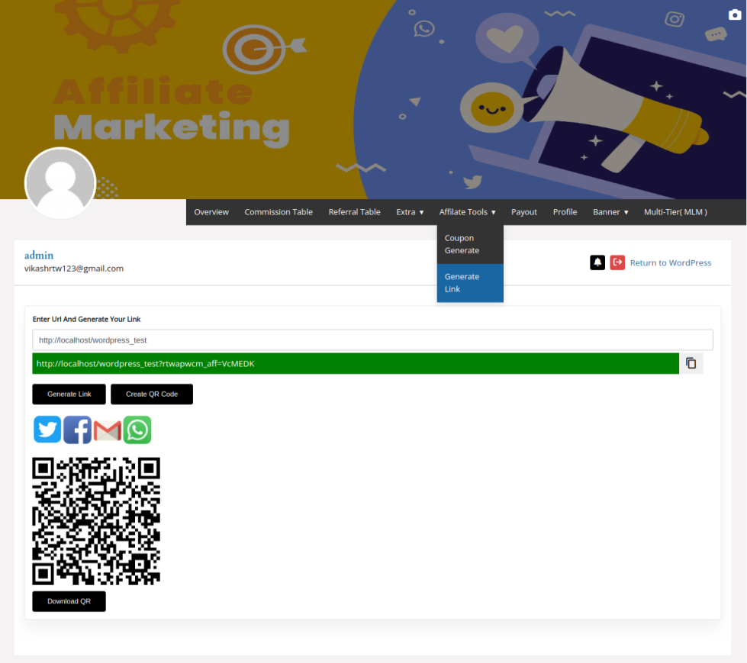This screenshot has height=663, width=747.
Task: Collapse the Affilate Tools dropdown
Action: [x=467, y=212]
